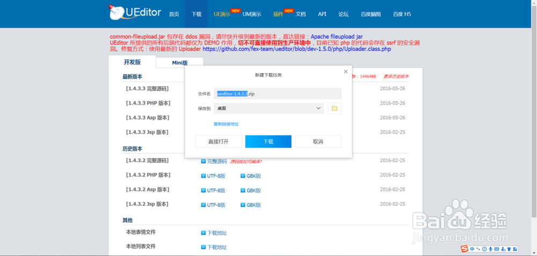Click UTF-8版 link in 1.4.3.2 PHP row
Viewport: 537px width, 256px height.
tap(216, 176)
